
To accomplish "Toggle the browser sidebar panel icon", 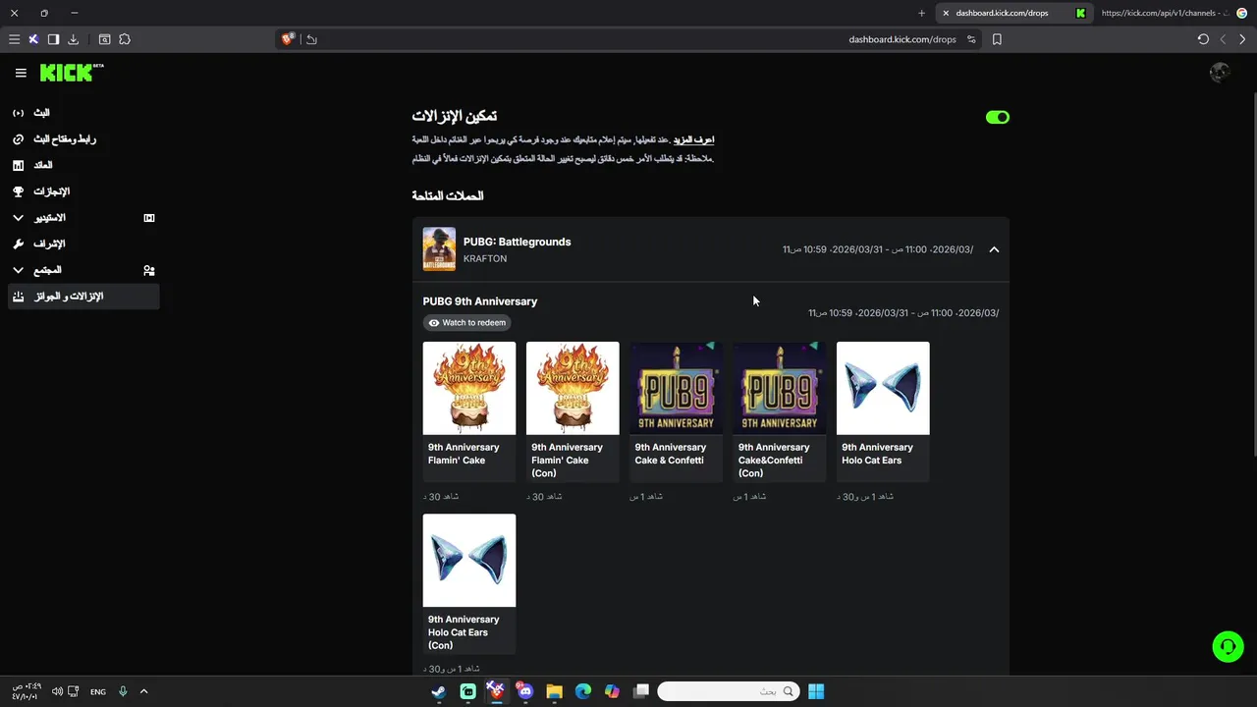I will click(53, 39).
